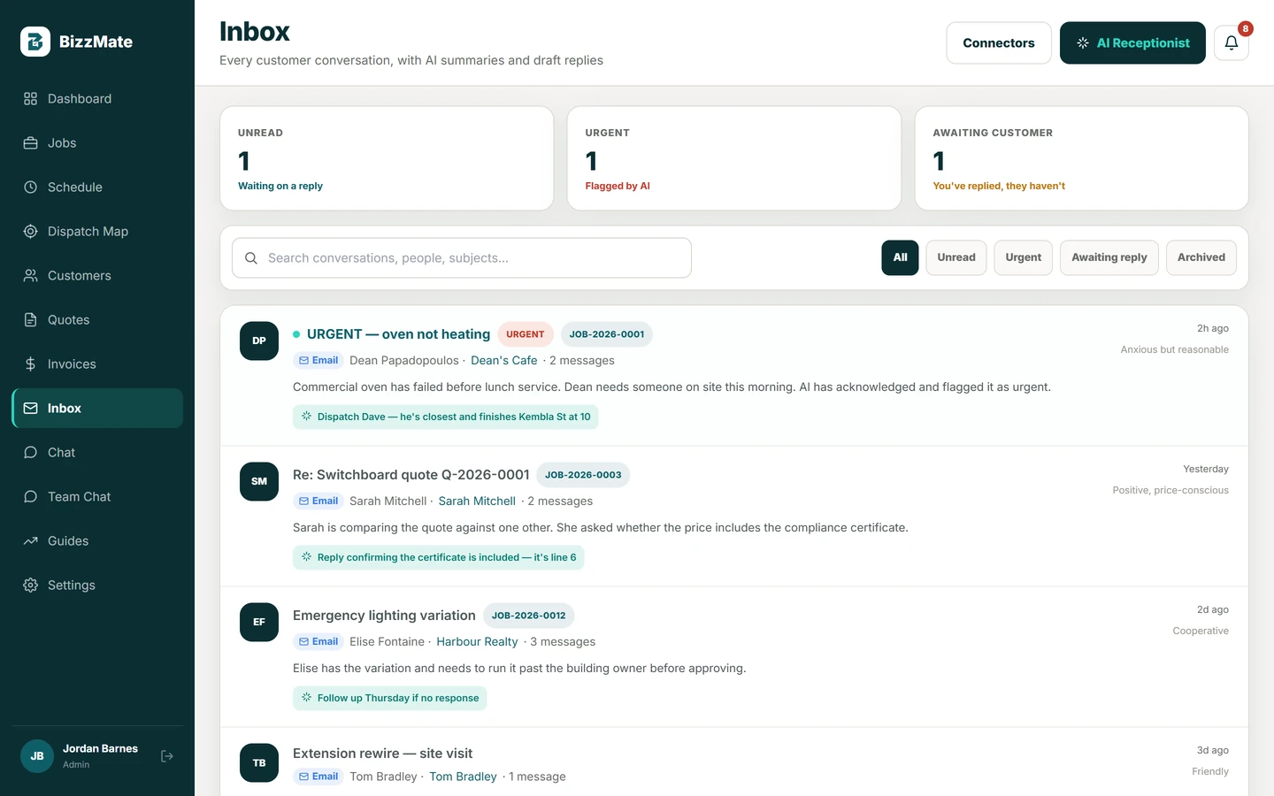Click the DP avatar on oven conversation
1274x796 pixels.
pyautogui.click(x=259, y=341)
